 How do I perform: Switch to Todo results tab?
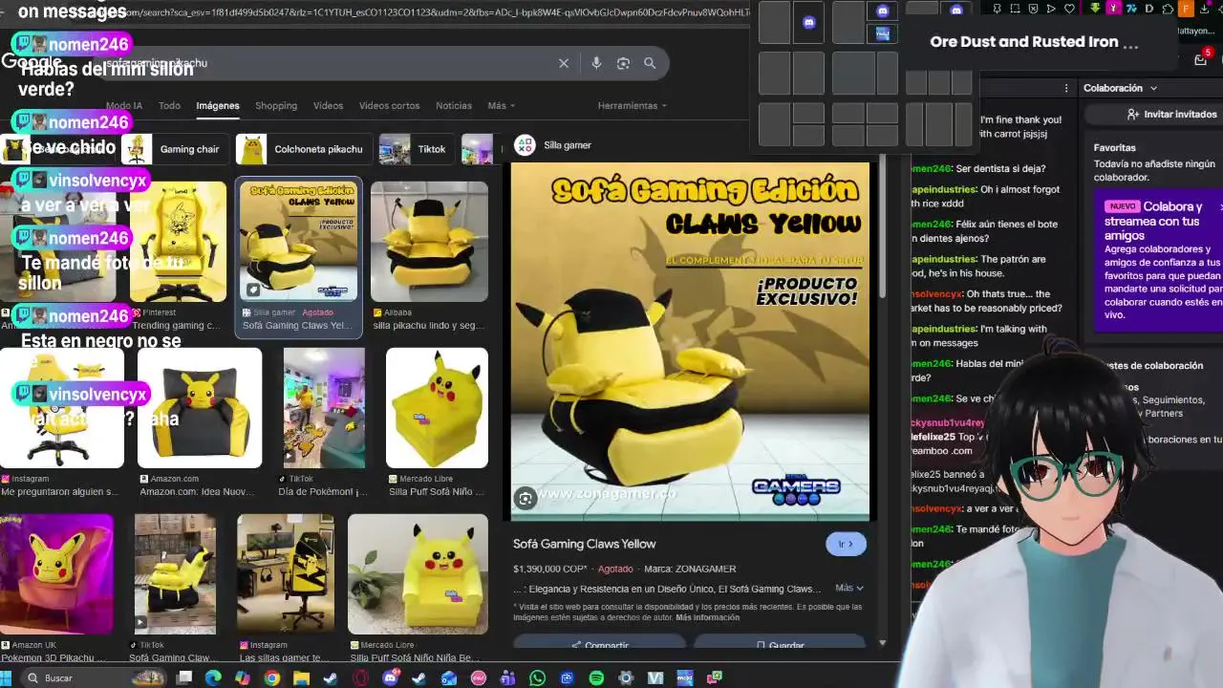[169, 106]
